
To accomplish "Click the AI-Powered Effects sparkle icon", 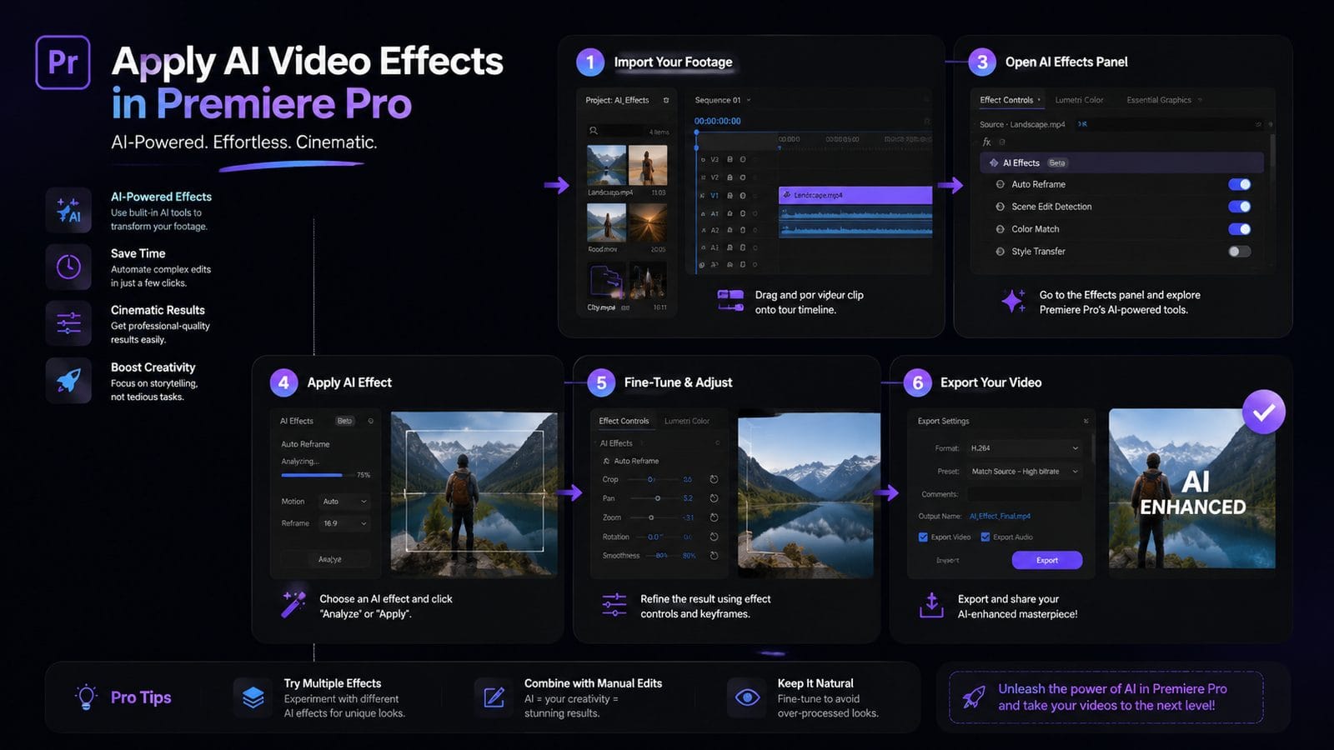I will pos(68,210).
